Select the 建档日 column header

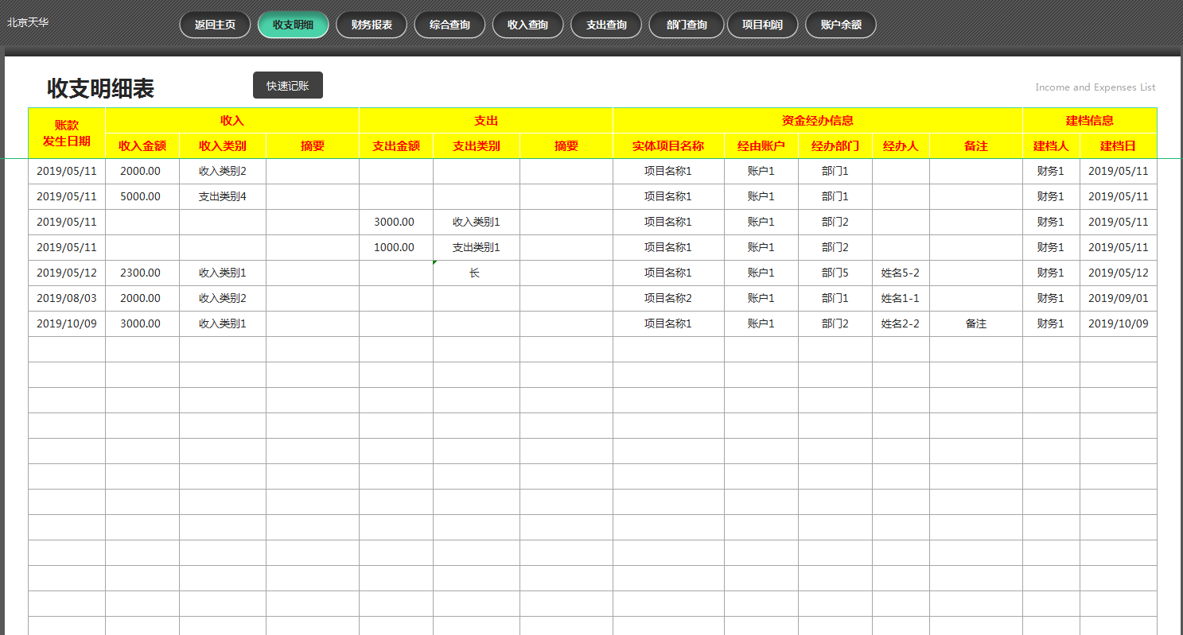tap(1118, 146)
